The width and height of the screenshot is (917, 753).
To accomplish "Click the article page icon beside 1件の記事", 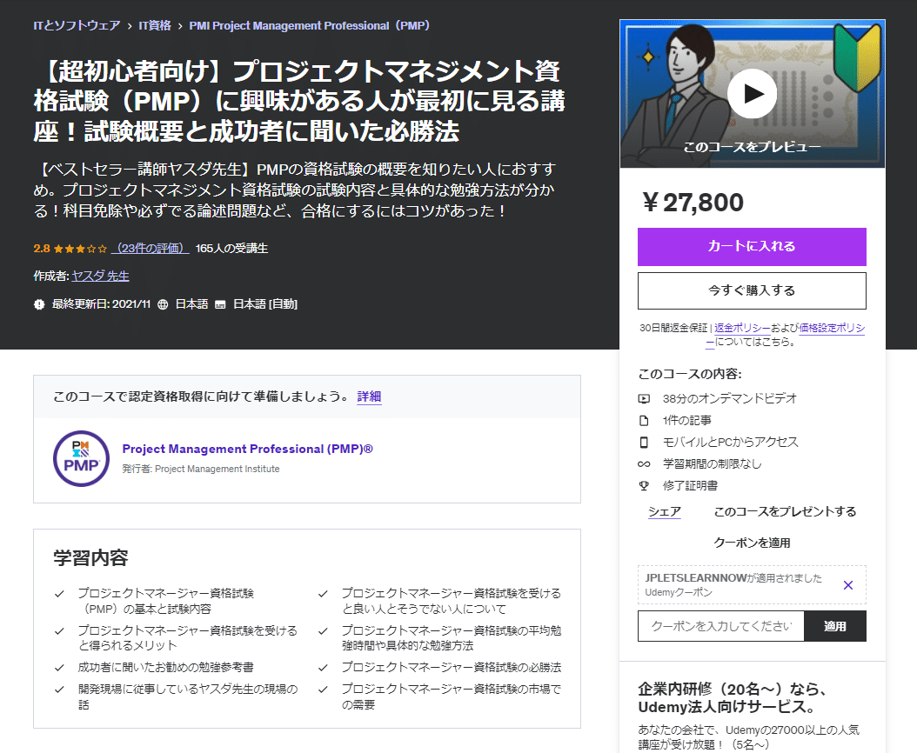I will coord(643,419).
